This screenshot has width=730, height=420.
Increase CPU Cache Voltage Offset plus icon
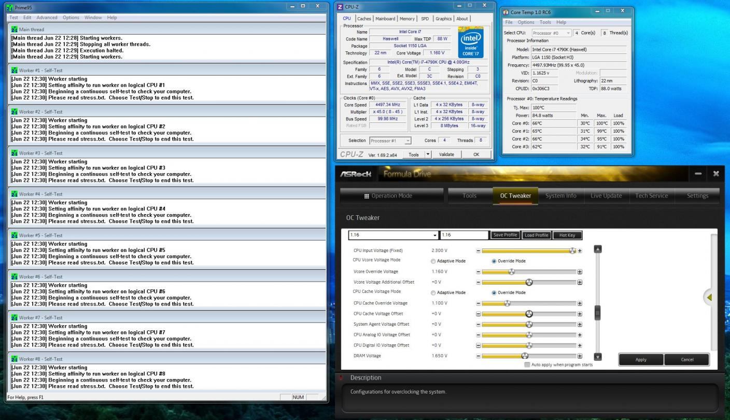(x=580, y=314)
